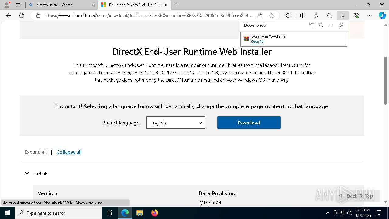
Task: Click the volume speaker tray icon
Action: (x=350, y=213)
